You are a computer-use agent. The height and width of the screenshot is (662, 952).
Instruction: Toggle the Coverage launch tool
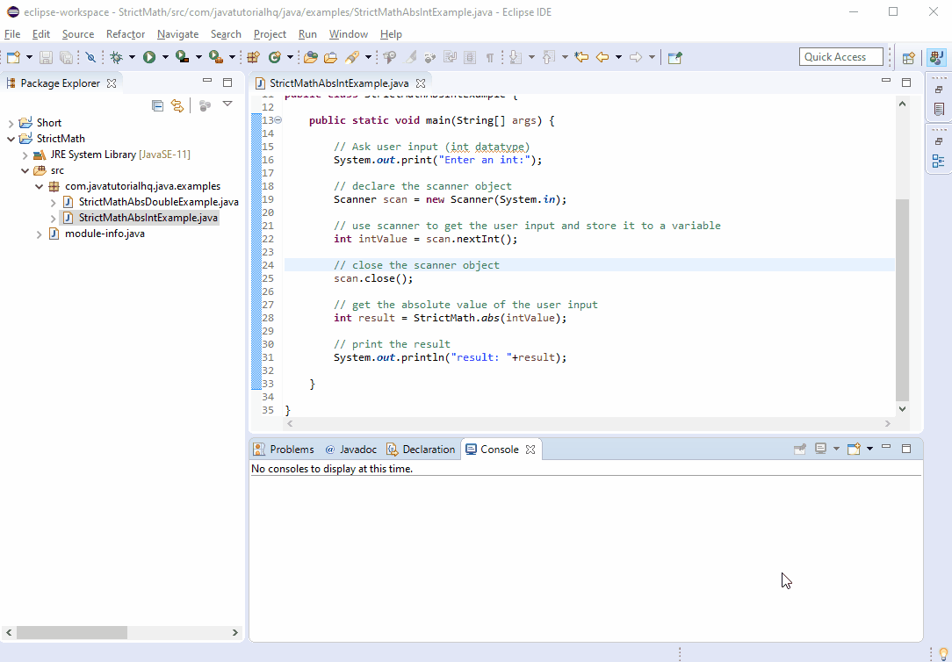(x=180, y=55)
